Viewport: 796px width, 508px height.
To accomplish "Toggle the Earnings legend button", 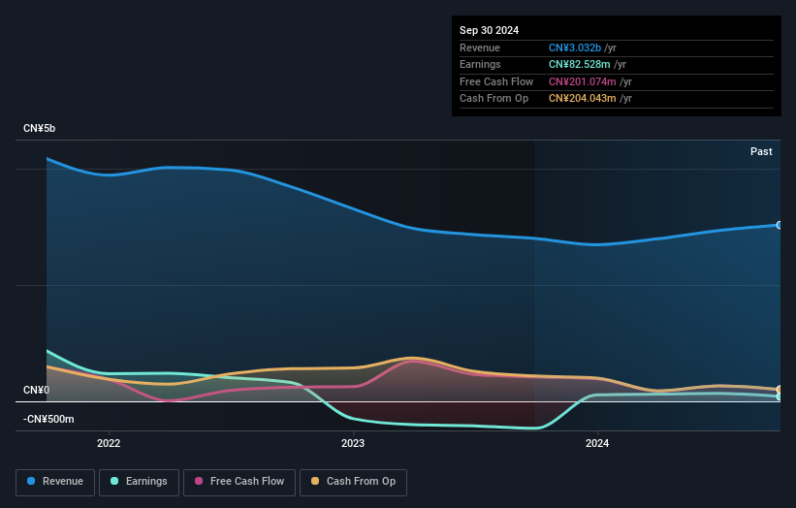I will (139, 482).
